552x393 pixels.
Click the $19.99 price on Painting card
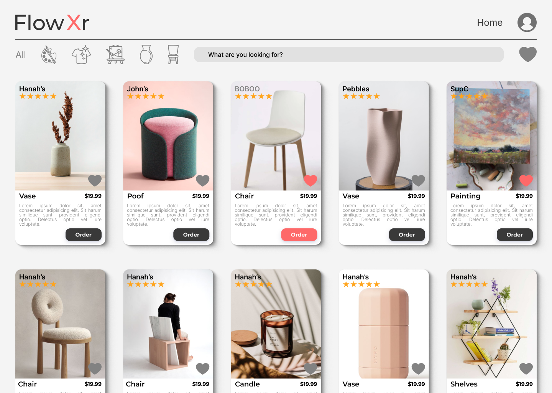click(x=524, y=196)
